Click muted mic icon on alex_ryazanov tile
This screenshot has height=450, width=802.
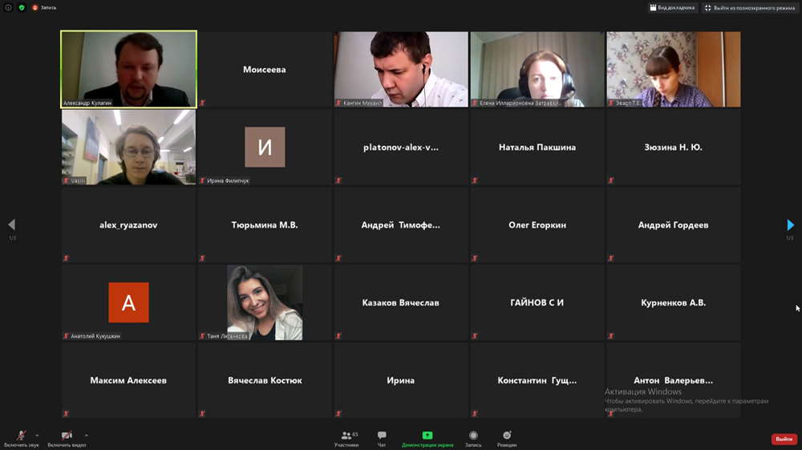pyautogui.click(x=66, y=258)
